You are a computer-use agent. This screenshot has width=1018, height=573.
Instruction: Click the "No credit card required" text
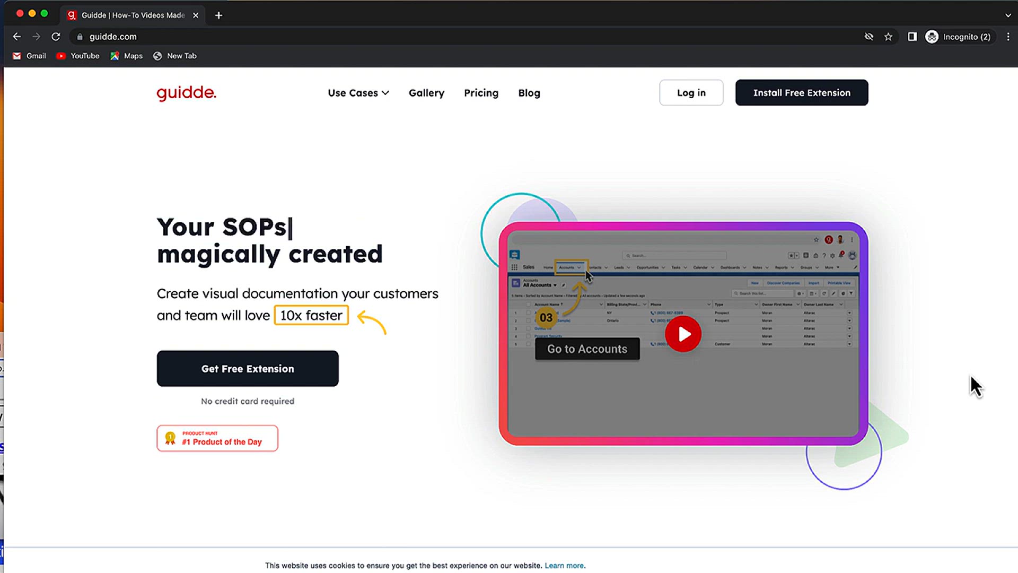coord(248,401)
